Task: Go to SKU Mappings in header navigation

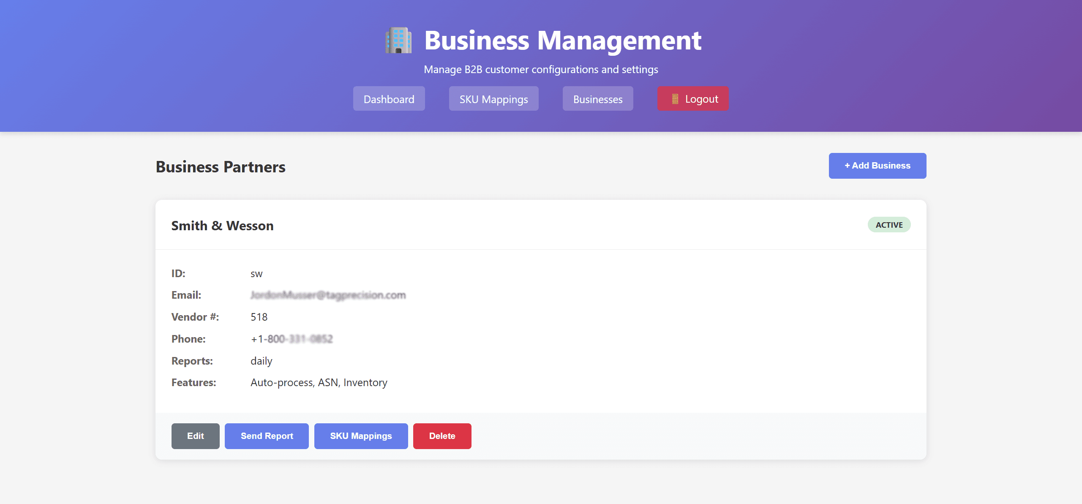Action: click(493, 99)
